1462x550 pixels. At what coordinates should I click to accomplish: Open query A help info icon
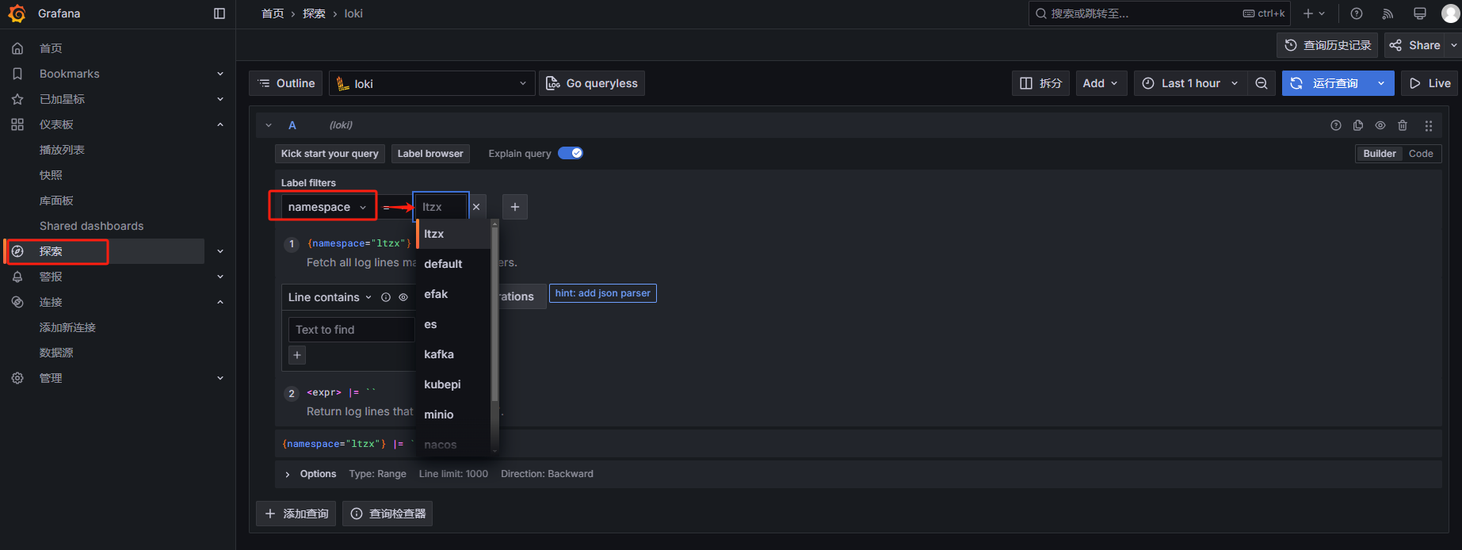[x=1336, y=125]
